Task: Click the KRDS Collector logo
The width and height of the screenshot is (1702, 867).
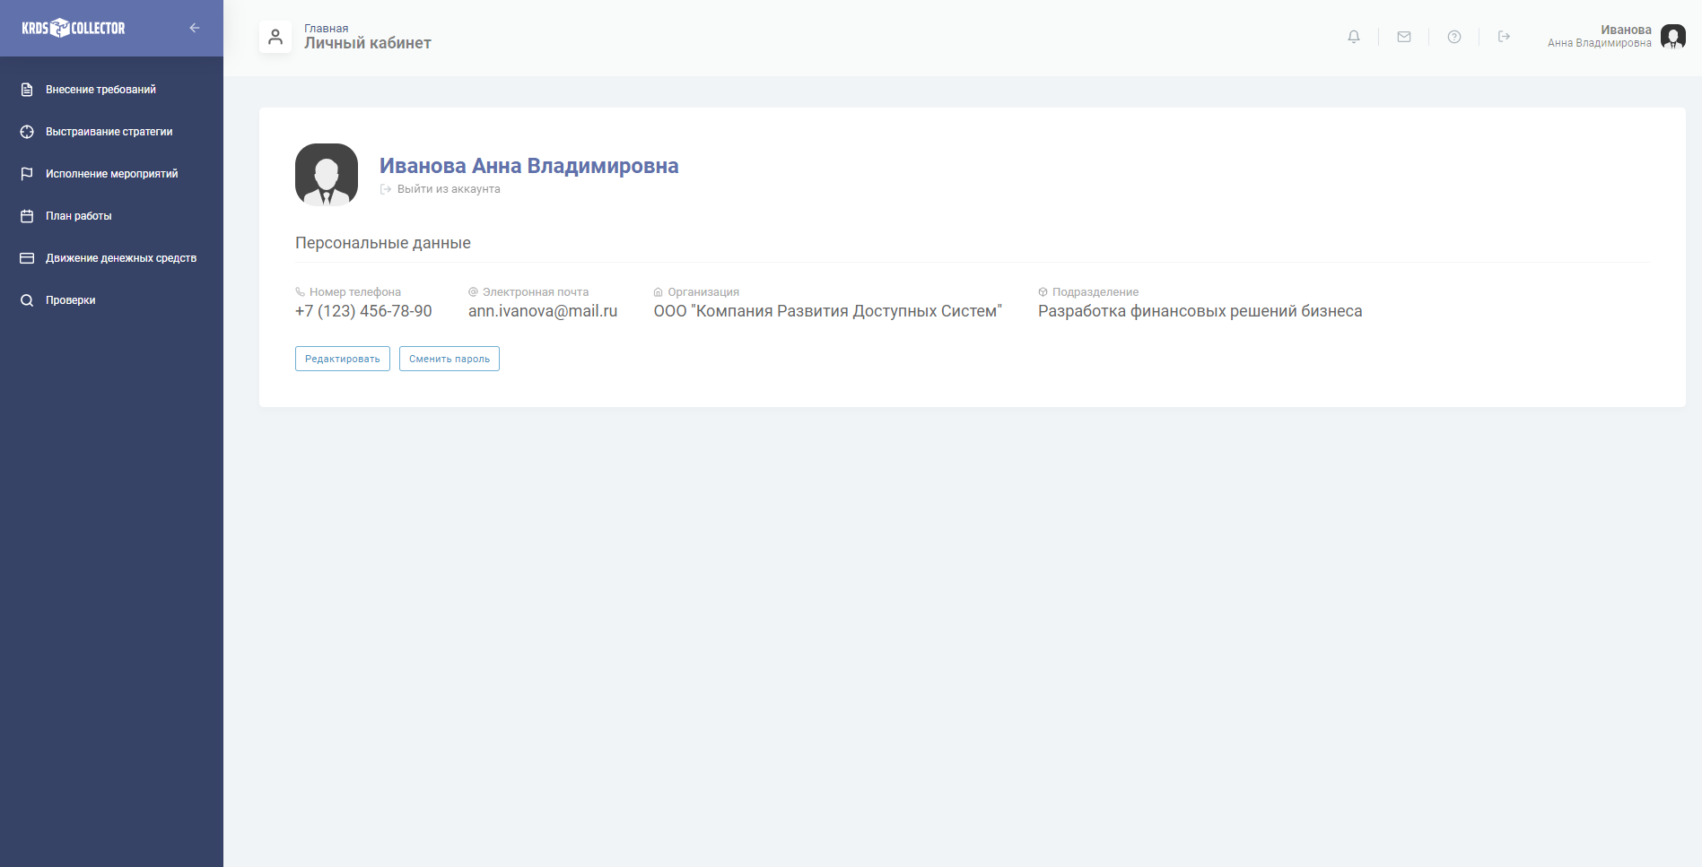Action: click(x=74, y=28)
